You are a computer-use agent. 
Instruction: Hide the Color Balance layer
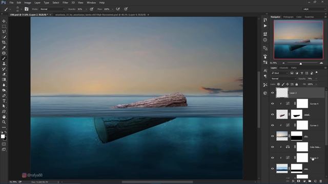tap(272, 147)
